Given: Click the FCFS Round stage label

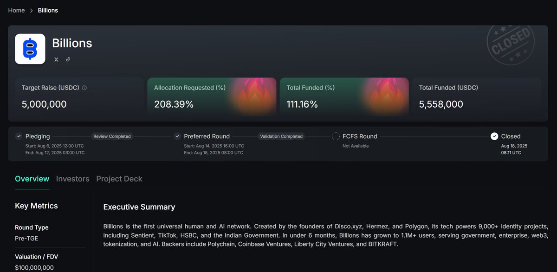Looking at the screenshot, I should [360, 136].
